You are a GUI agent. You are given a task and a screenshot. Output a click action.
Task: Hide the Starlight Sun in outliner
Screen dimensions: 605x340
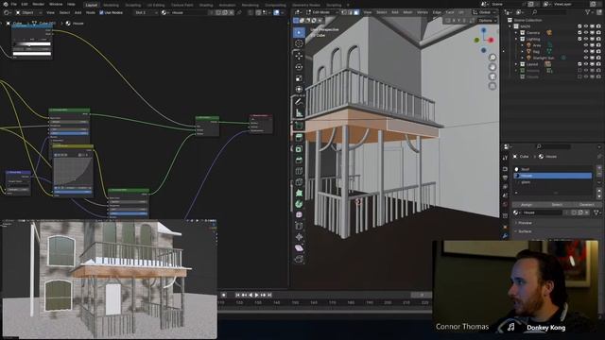click(586, 58)
